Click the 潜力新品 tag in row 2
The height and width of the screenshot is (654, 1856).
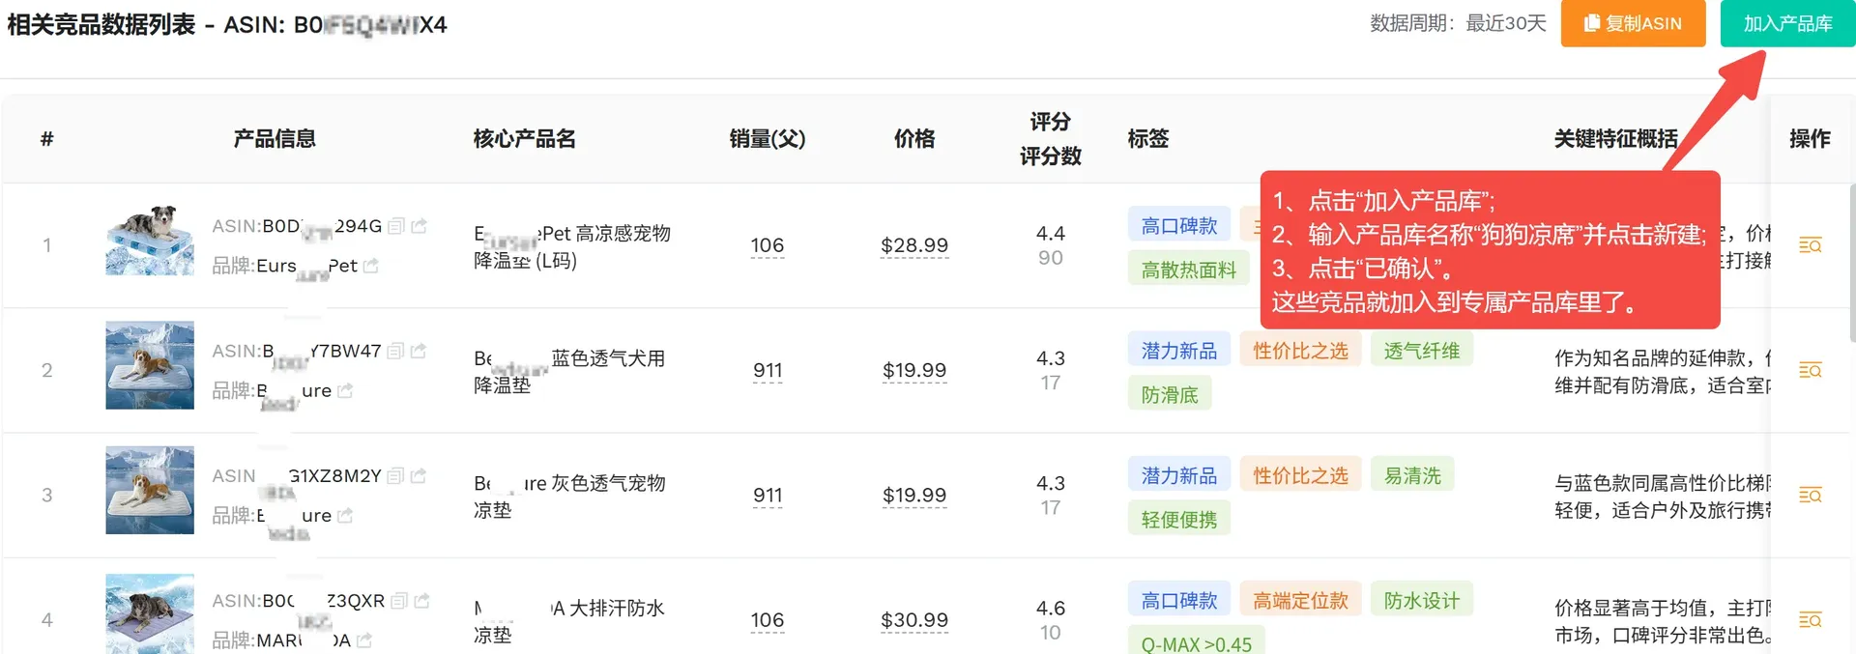tap(1179, 350)
